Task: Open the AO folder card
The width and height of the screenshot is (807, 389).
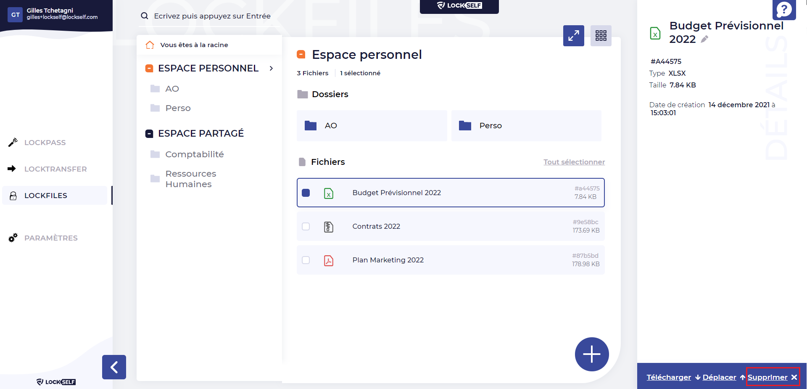Action: point(372,126)
